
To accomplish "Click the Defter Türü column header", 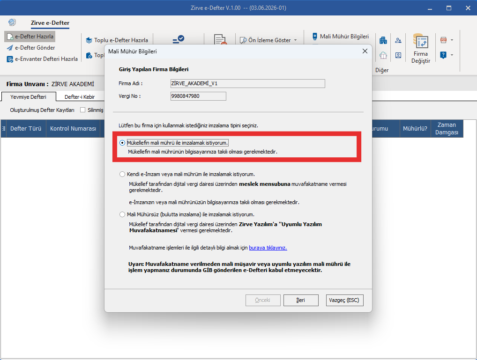I will (26, 129).
